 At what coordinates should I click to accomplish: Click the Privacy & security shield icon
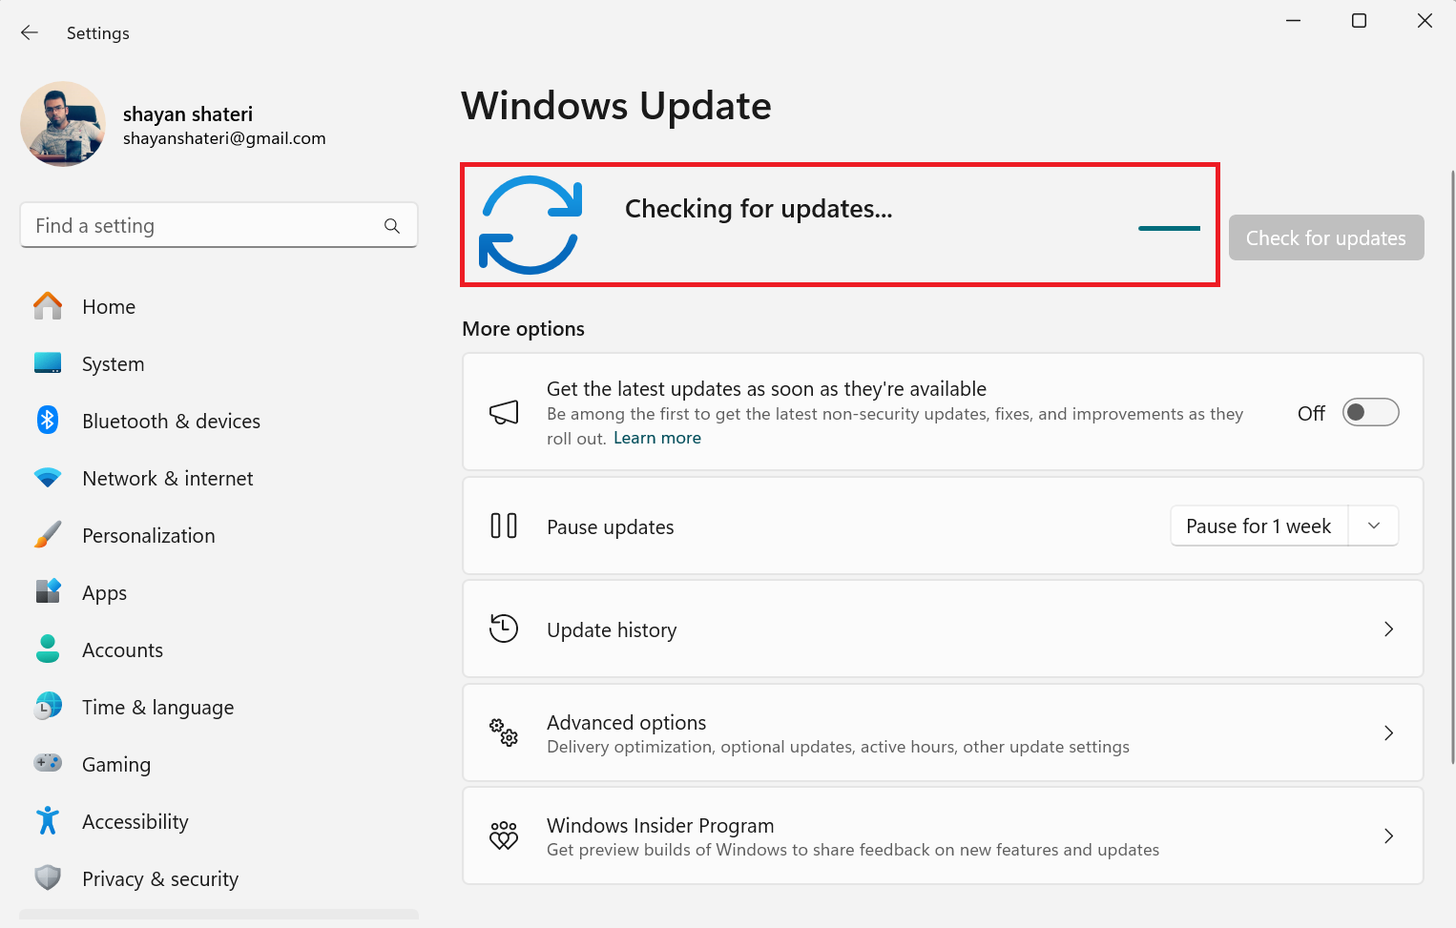coord(48,877)
